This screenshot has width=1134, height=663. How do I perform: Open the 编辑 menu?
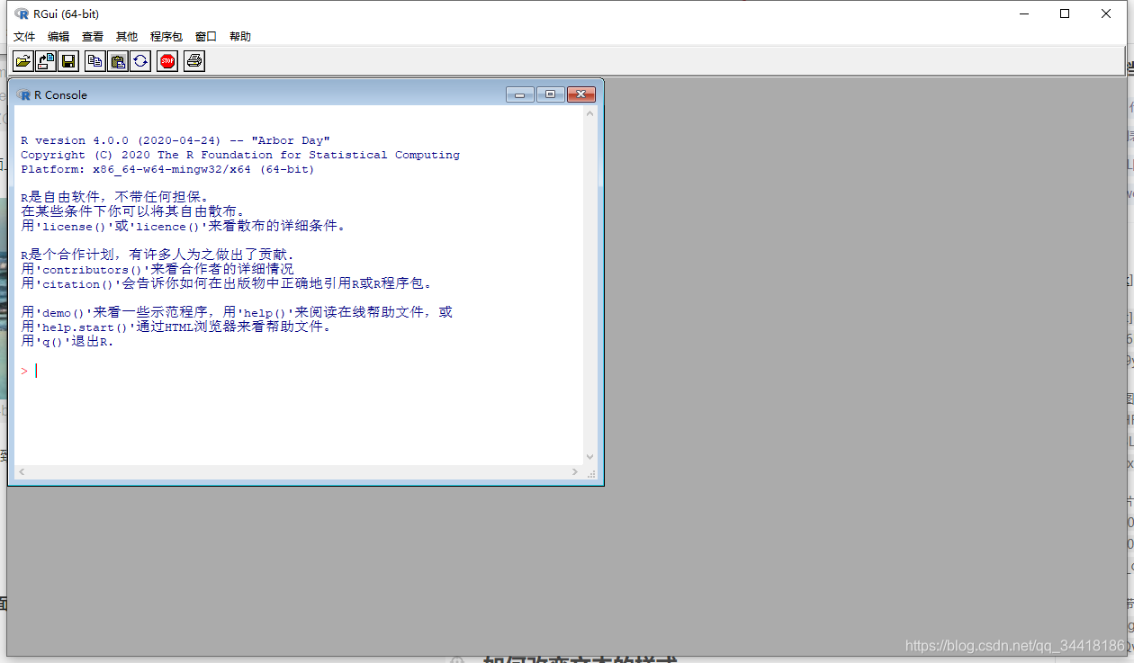pyautogui.click(x=58, y=37)
